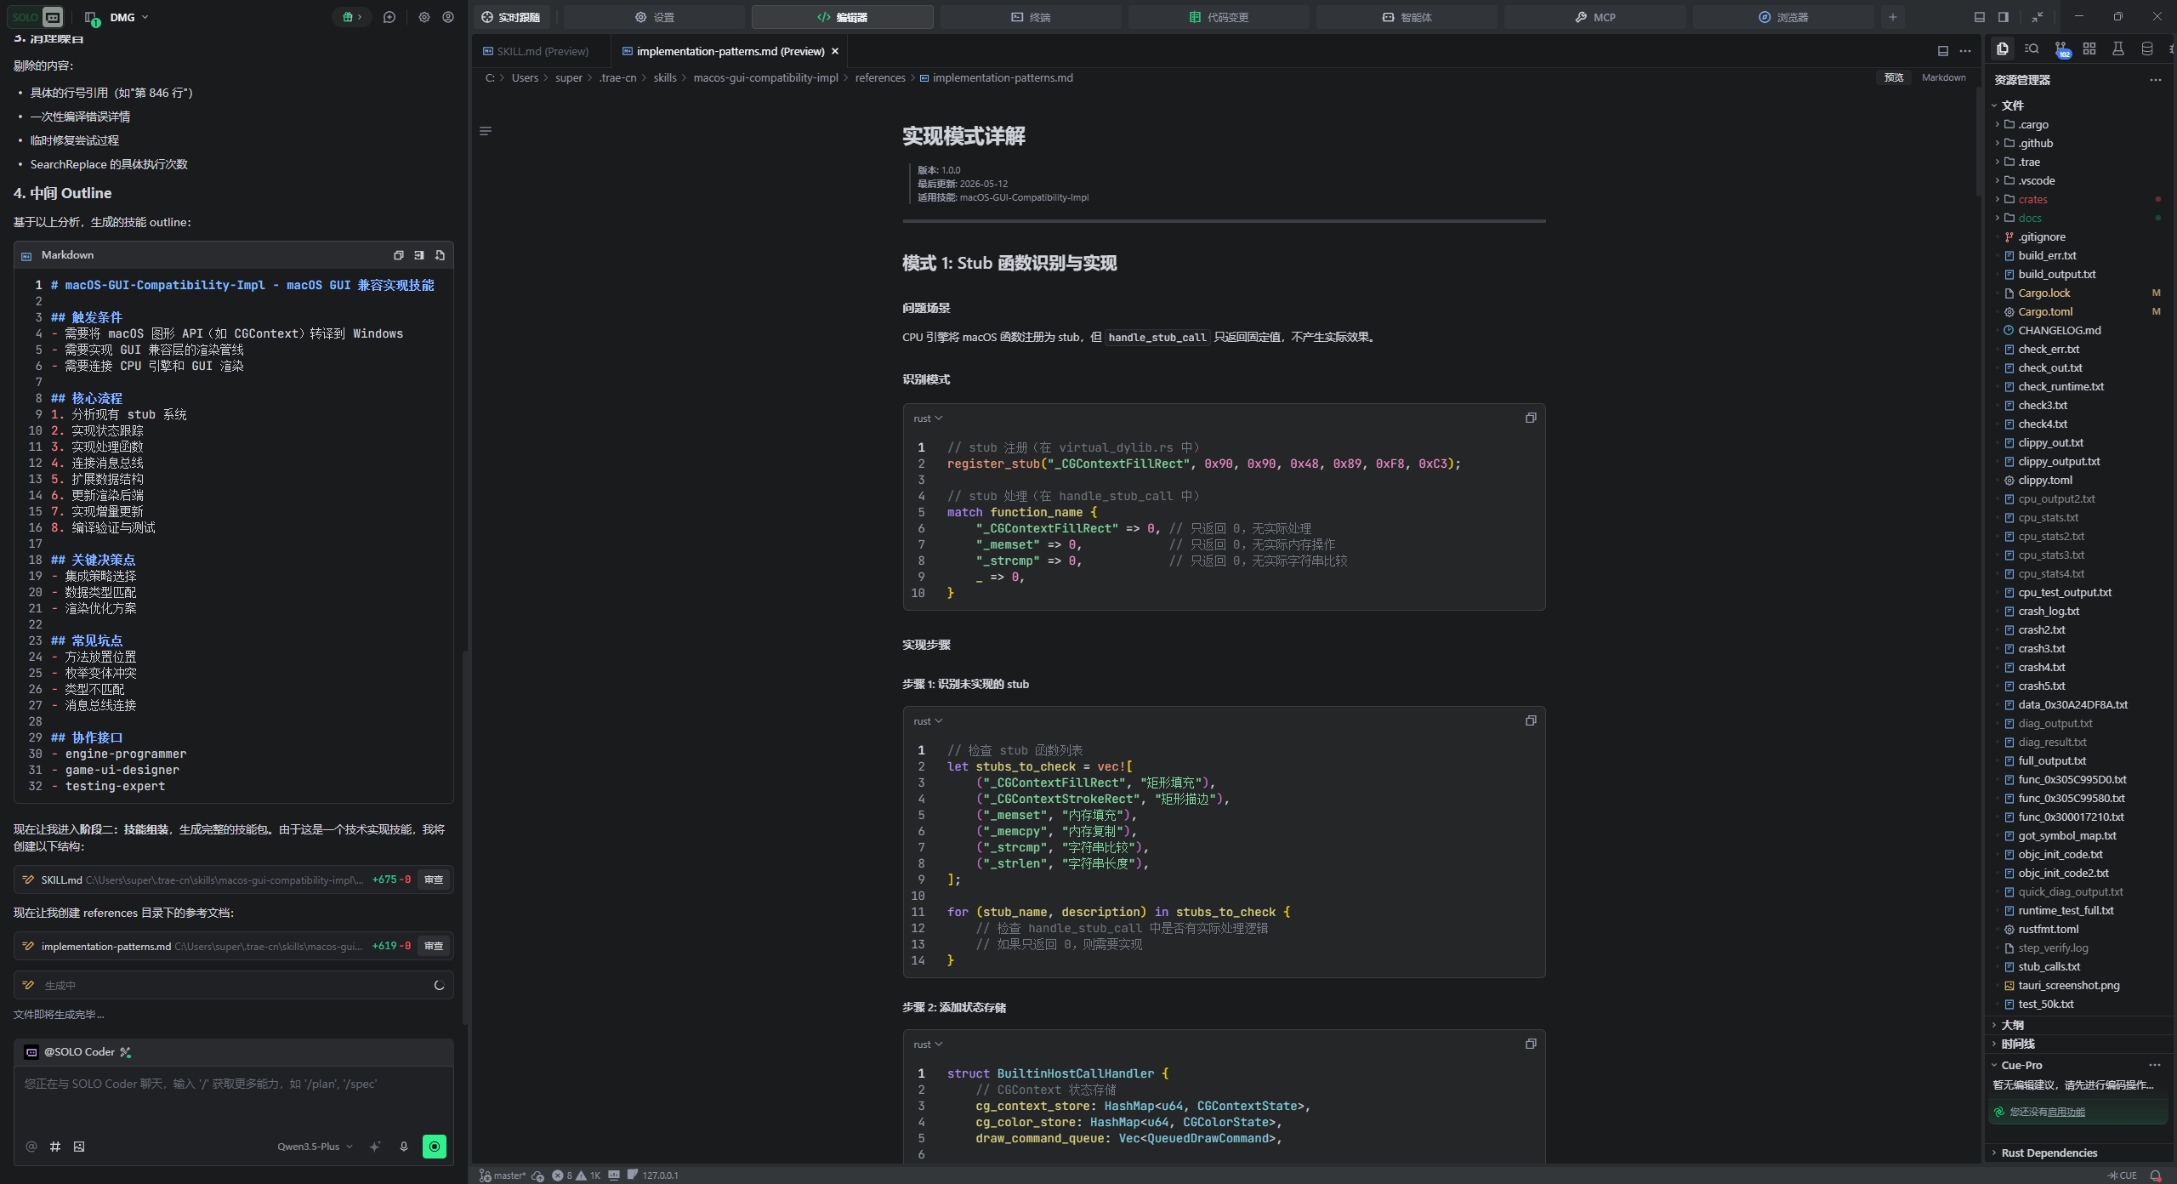Copy the first rust code block
2177x1184 pixels.
[1531, 418]
